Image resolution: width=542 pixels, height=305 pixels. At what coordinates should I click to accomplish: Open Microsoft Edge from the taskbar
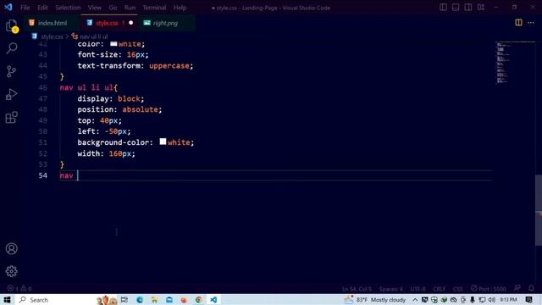(x=140, y=299)
